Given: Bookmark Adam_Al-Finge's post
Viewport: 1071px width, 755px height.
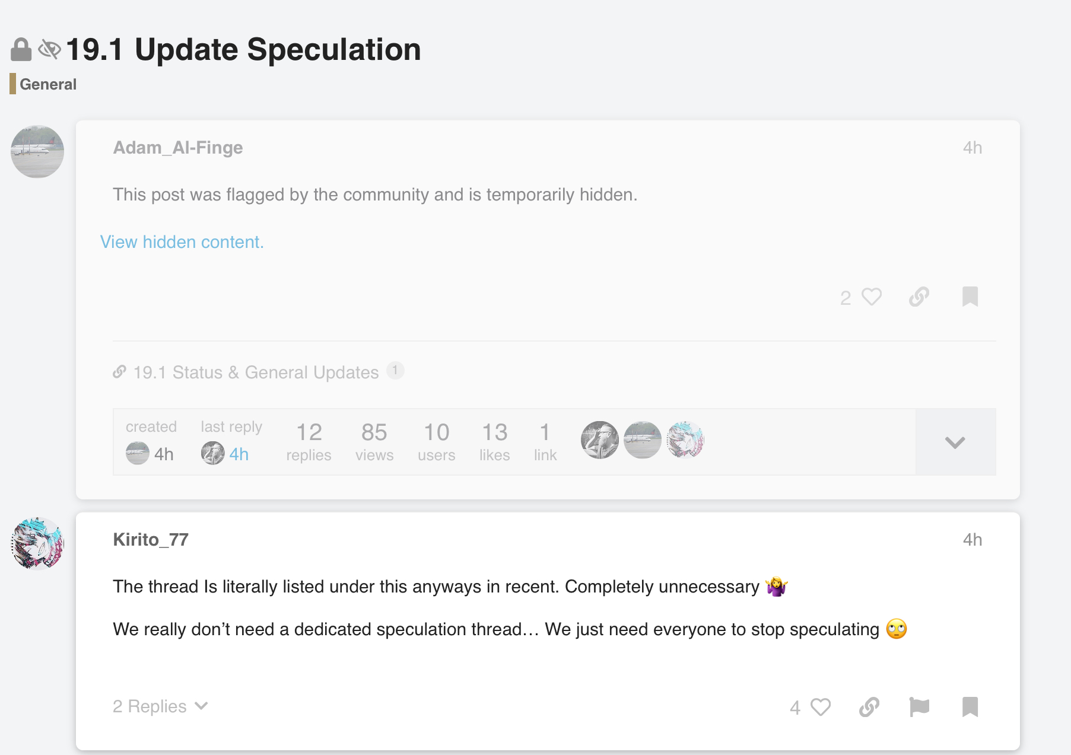Looking at the screenshot, I should click(x=970, y=297).
